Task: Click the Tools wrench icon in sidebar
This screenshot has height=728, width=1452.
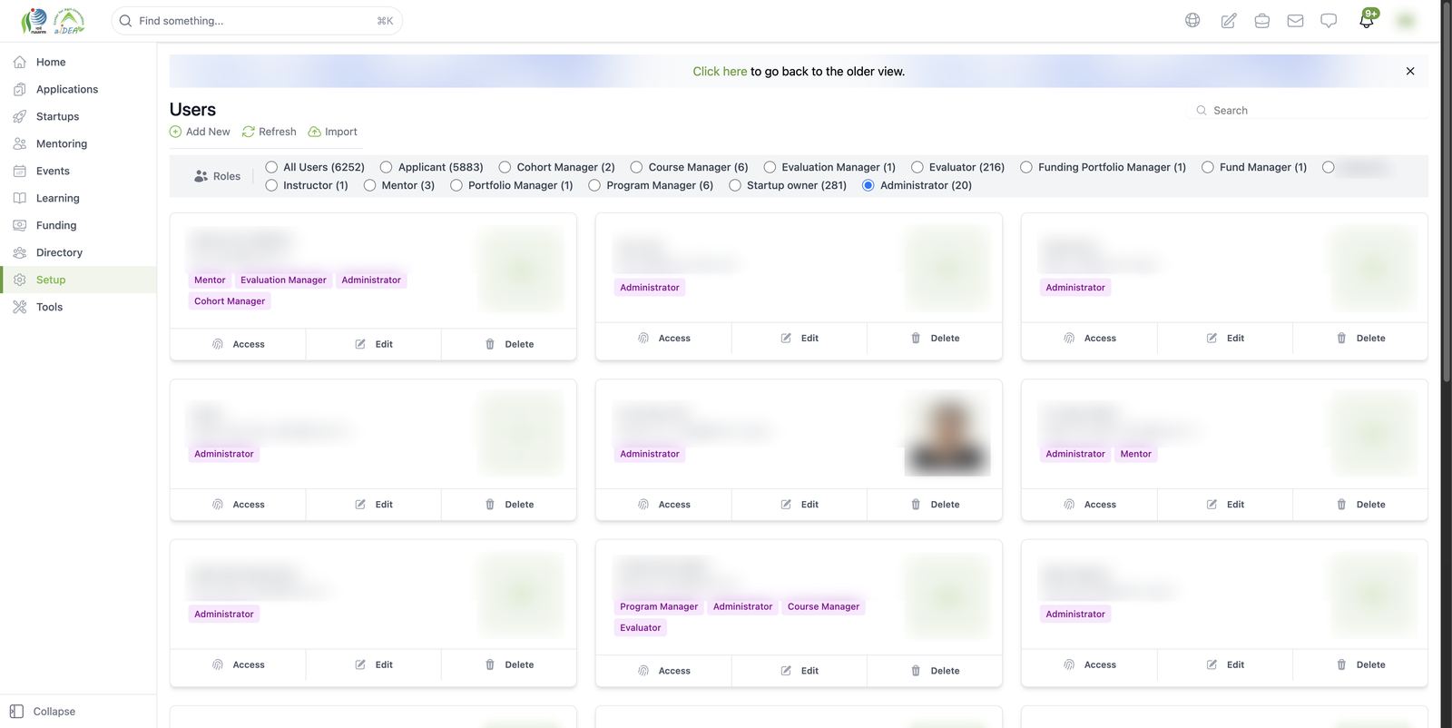Action: 20,307
